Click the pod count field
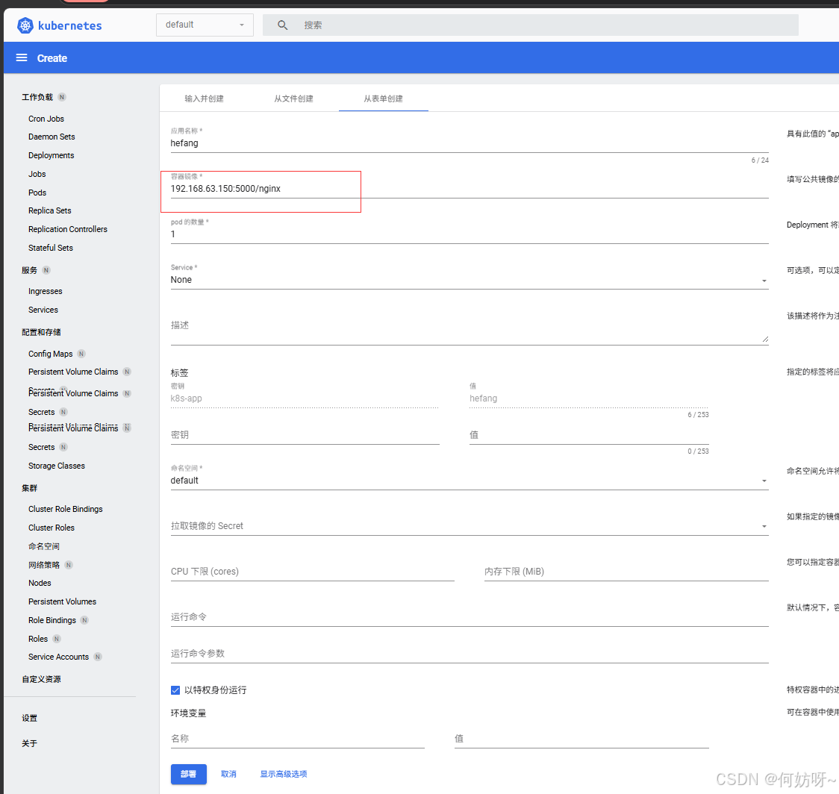The image size is (839, 794). [x=470, y=234]
